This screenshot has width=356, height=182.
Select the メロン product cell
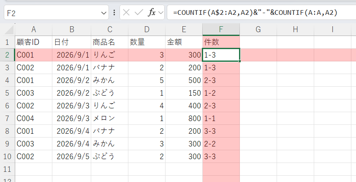pos(110,119)
